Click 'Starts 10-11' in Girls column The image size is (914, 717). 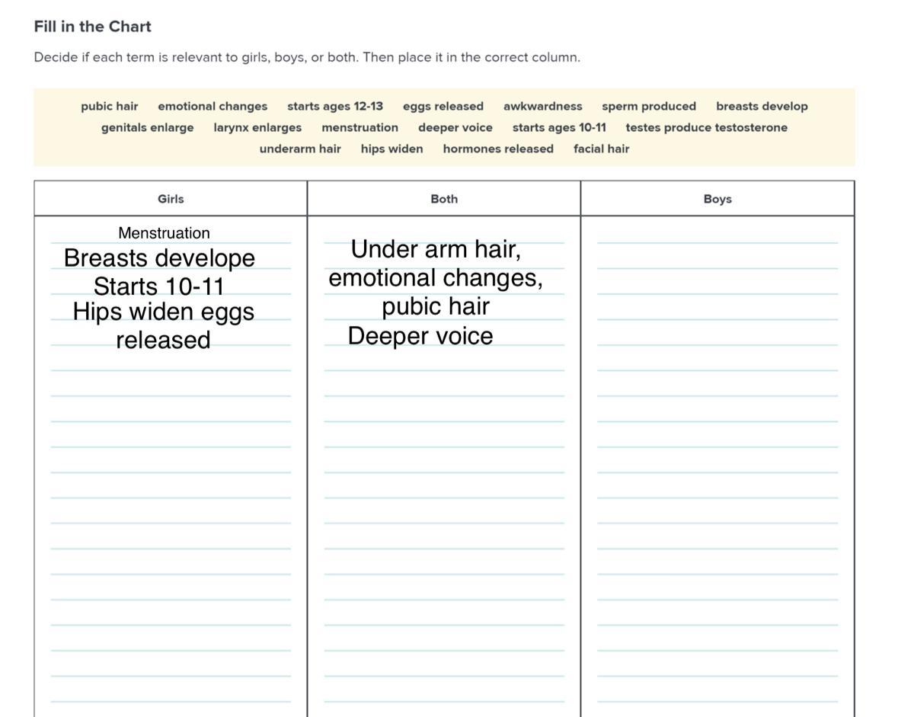tap(159, 286)
